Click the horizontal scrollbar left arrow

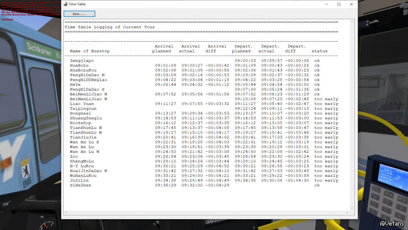66,212
